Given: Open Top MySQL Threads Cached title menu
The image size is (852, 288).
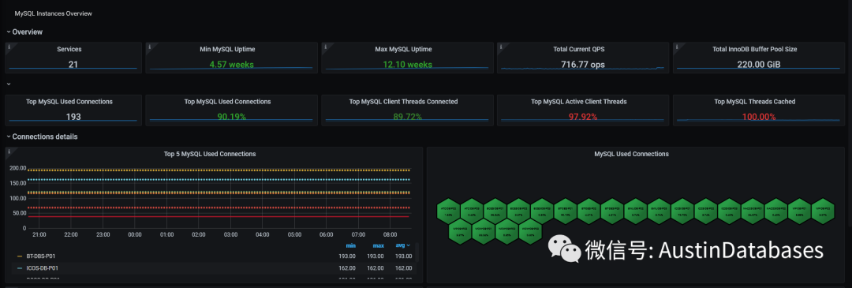Looking at the screenshot, I should (755, 102).
